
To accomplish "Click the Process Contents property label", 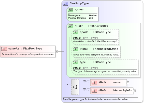I will tap(77, 18).
